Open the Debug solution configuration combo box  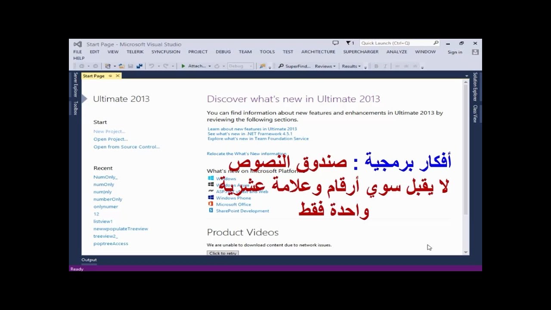pos(240,66)
